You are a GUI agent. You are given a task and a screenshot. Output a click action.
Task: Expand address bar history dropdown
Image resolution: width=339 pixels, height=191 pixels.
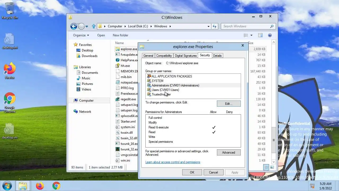[x=208, y=26]
